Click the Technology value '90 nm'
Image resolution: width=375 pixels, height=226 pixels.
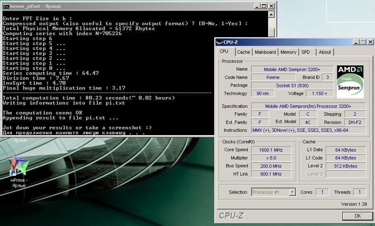[263, 93]
